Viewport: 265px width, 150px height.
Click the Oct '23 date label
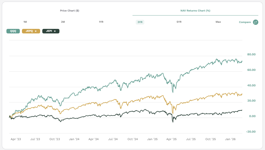(x=55, y=139)
